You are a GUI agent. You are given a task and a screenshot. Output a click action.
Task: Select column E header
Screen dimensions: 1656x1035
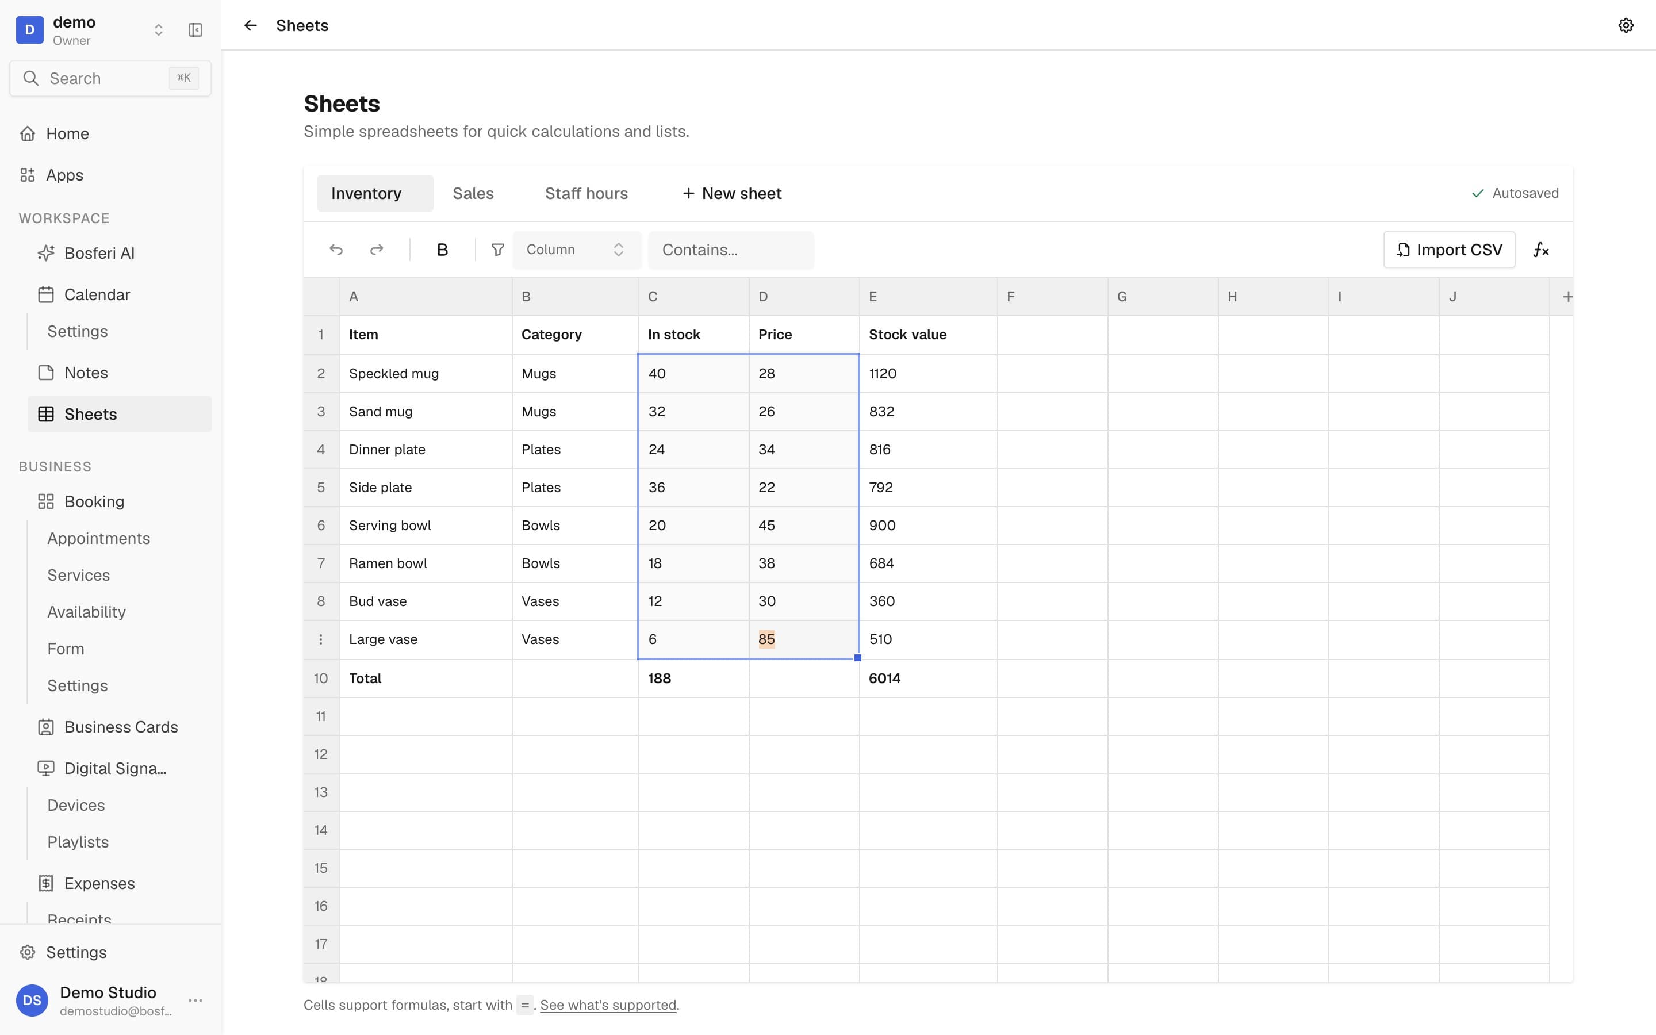(928, 296)
